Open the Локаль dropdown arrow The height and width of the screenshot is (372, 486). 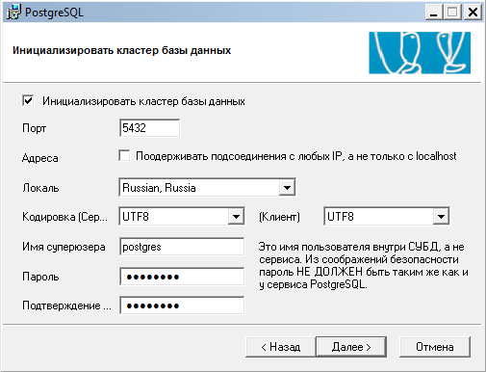pos(287,188)
